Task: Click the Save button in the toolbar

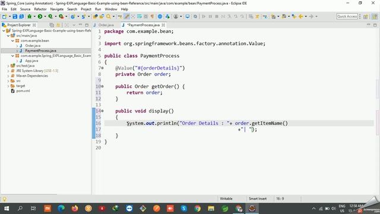Action: pos(15,17)
